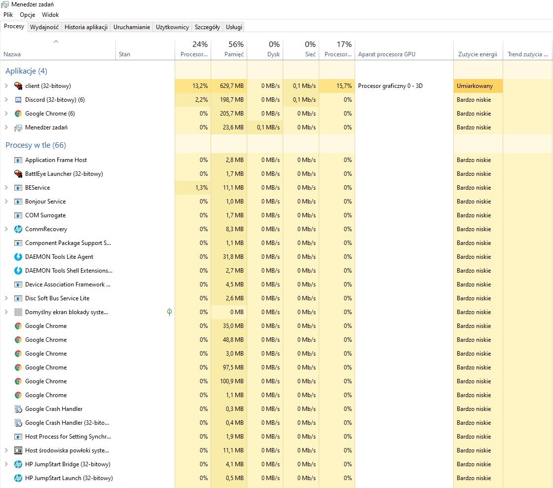Click the Menedżer zadań row icon

[x=18, y=127]
